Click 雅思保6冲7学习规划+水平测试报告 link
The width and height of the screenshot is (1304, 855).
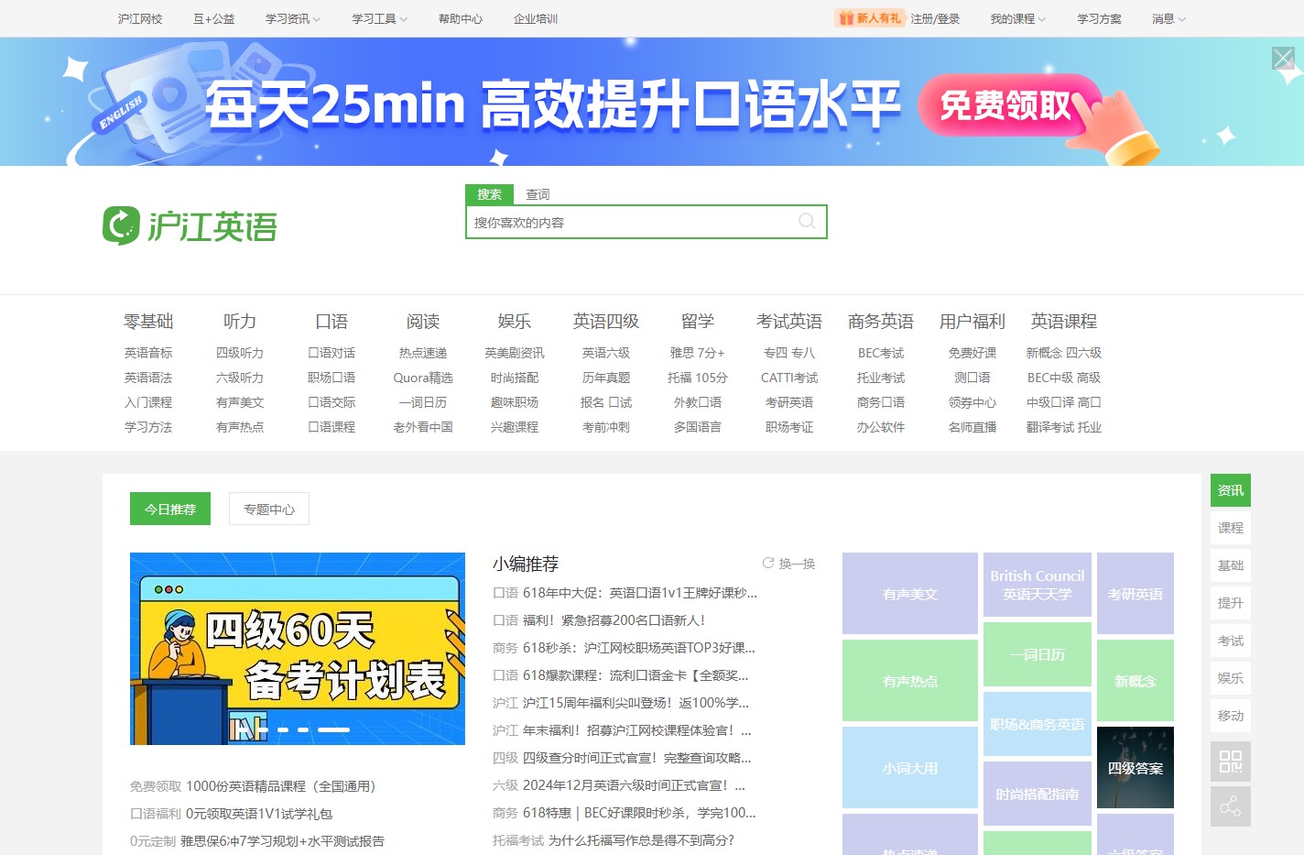(x=282, y=841)
